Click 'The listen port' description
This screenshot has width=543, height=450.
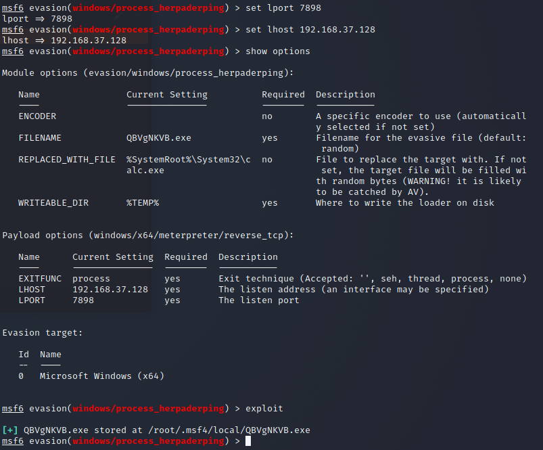pos(259,300)
